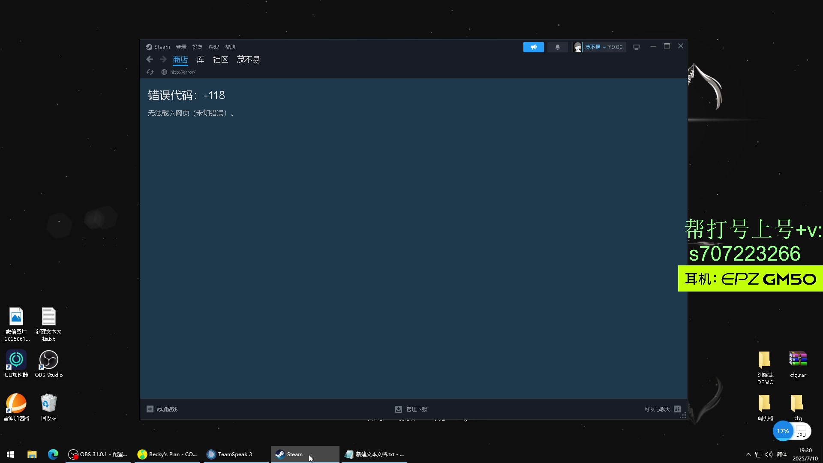
Task: Open File Explorer from taskbar
Action: point(32,454)
